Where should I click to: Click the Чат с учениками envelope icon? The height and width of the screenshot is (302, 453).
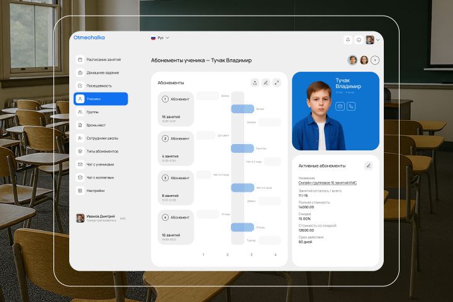coord(80,164)
